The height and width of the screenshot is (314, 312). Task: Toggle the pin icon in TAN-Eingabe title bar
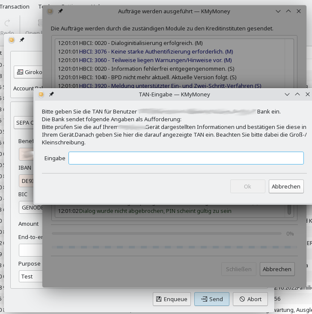click(51, 94)
